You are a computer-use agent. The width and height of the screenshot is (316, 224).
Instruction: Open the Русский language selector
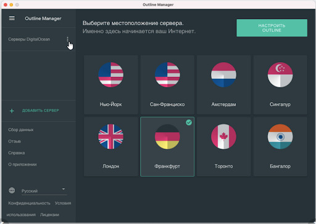click(x=44, y=191)
